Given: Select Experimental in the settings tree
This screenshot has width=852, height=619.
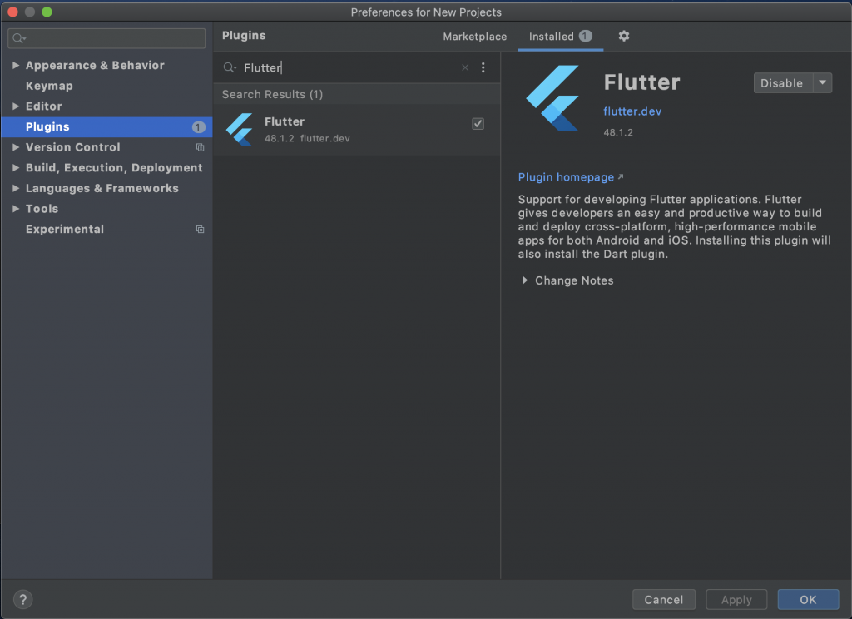Looking at the screenshot, I should 65,230.
